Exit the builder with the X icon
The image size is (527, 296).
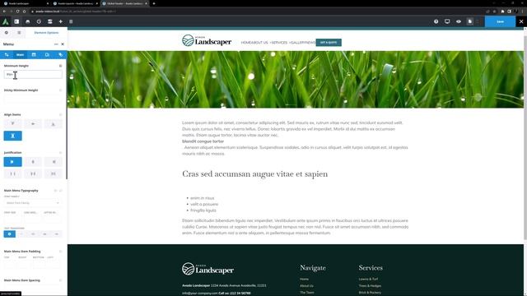[x=521, y=21]
